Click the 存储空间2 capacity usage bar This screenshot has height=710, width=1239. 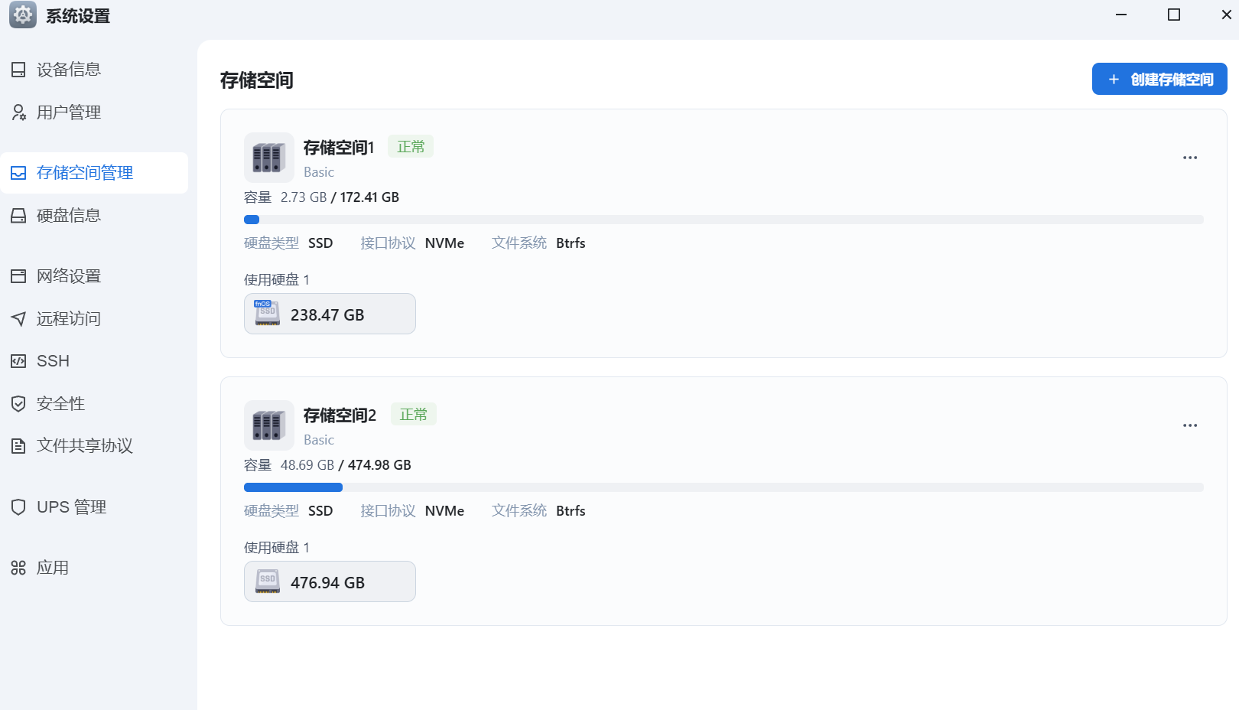pyautogui.click(x=724, y=487)
